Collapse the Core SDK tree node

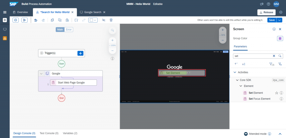click(237, 80)
